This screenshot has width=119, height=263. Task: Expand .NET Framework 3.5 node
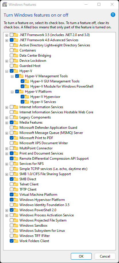point(7,35)
